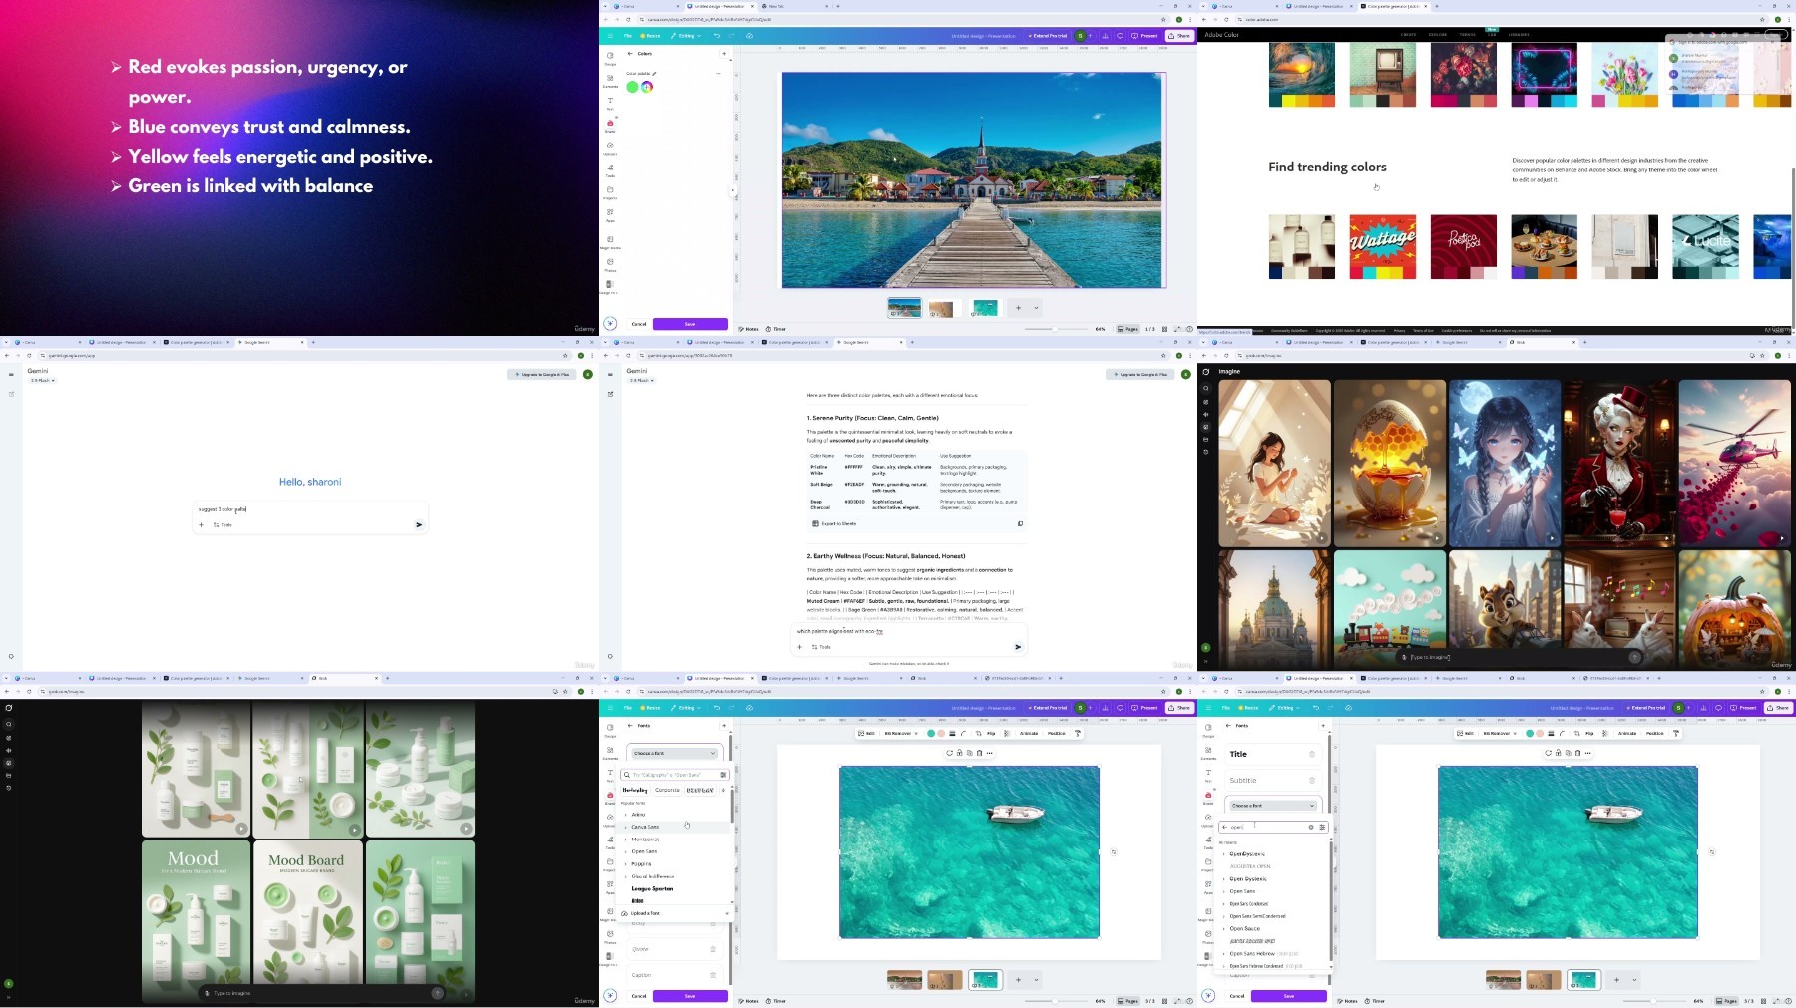Screen dimensions: 1796x1008
Task: Click the pencil icon beside Color palette
Action: (655, 74)
